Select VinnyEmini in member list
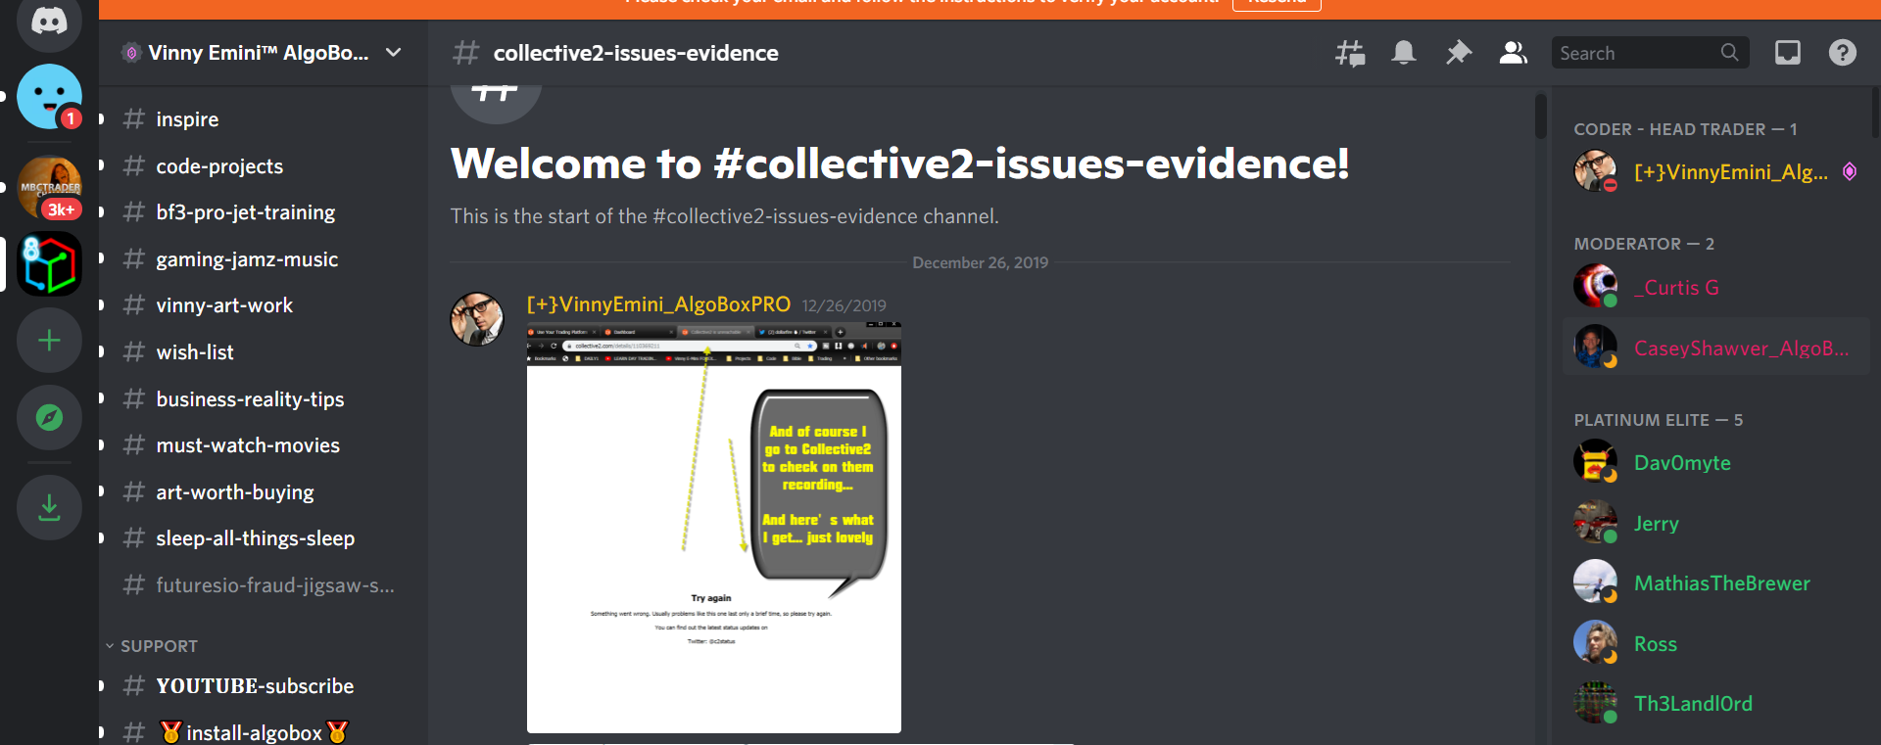 pos(1716,172)
